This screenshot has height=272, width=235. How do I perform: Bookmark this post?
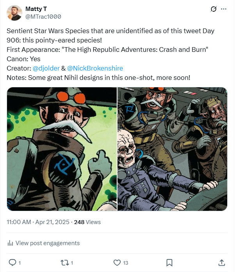(x=169, y=262)
